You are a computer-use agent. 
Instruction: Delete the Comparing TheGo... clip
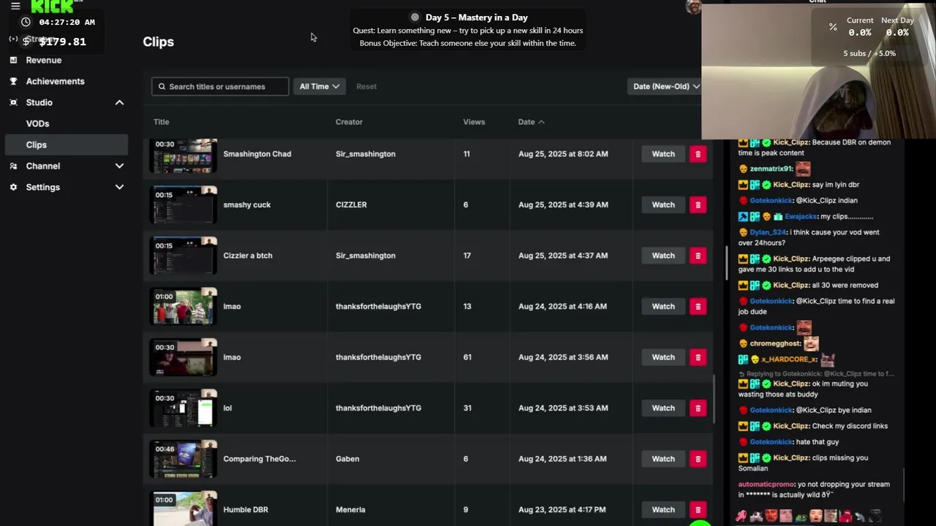(698, 459)
